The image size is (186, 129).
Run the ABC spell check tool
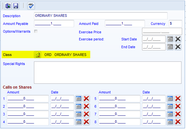click(31, 6)
